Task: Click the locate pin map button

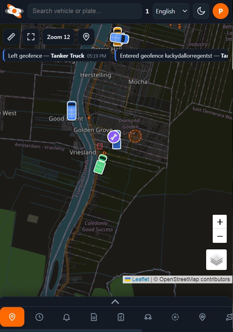Action: coord(86,37)
